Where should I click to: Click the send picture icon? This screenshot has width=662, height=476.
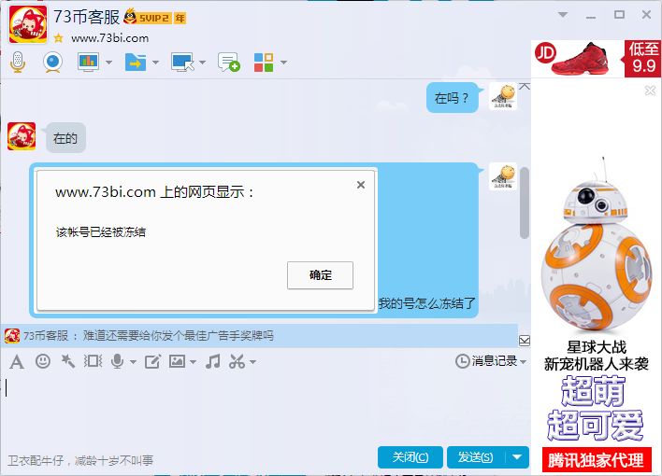178,361
